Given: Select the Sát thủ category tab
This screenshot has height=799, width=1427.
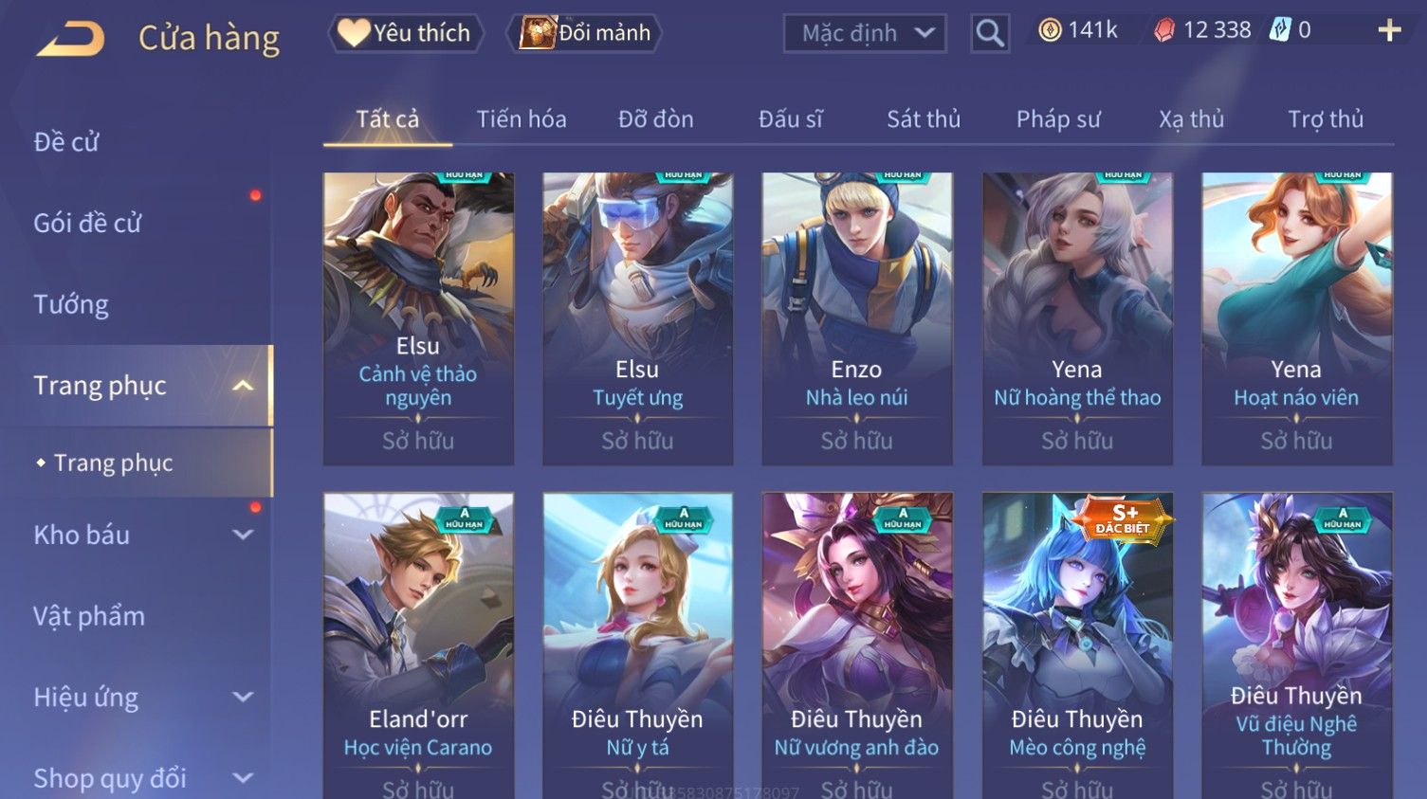Looking at the screenshot, I should pyautogui.click(x=924, y=119).
